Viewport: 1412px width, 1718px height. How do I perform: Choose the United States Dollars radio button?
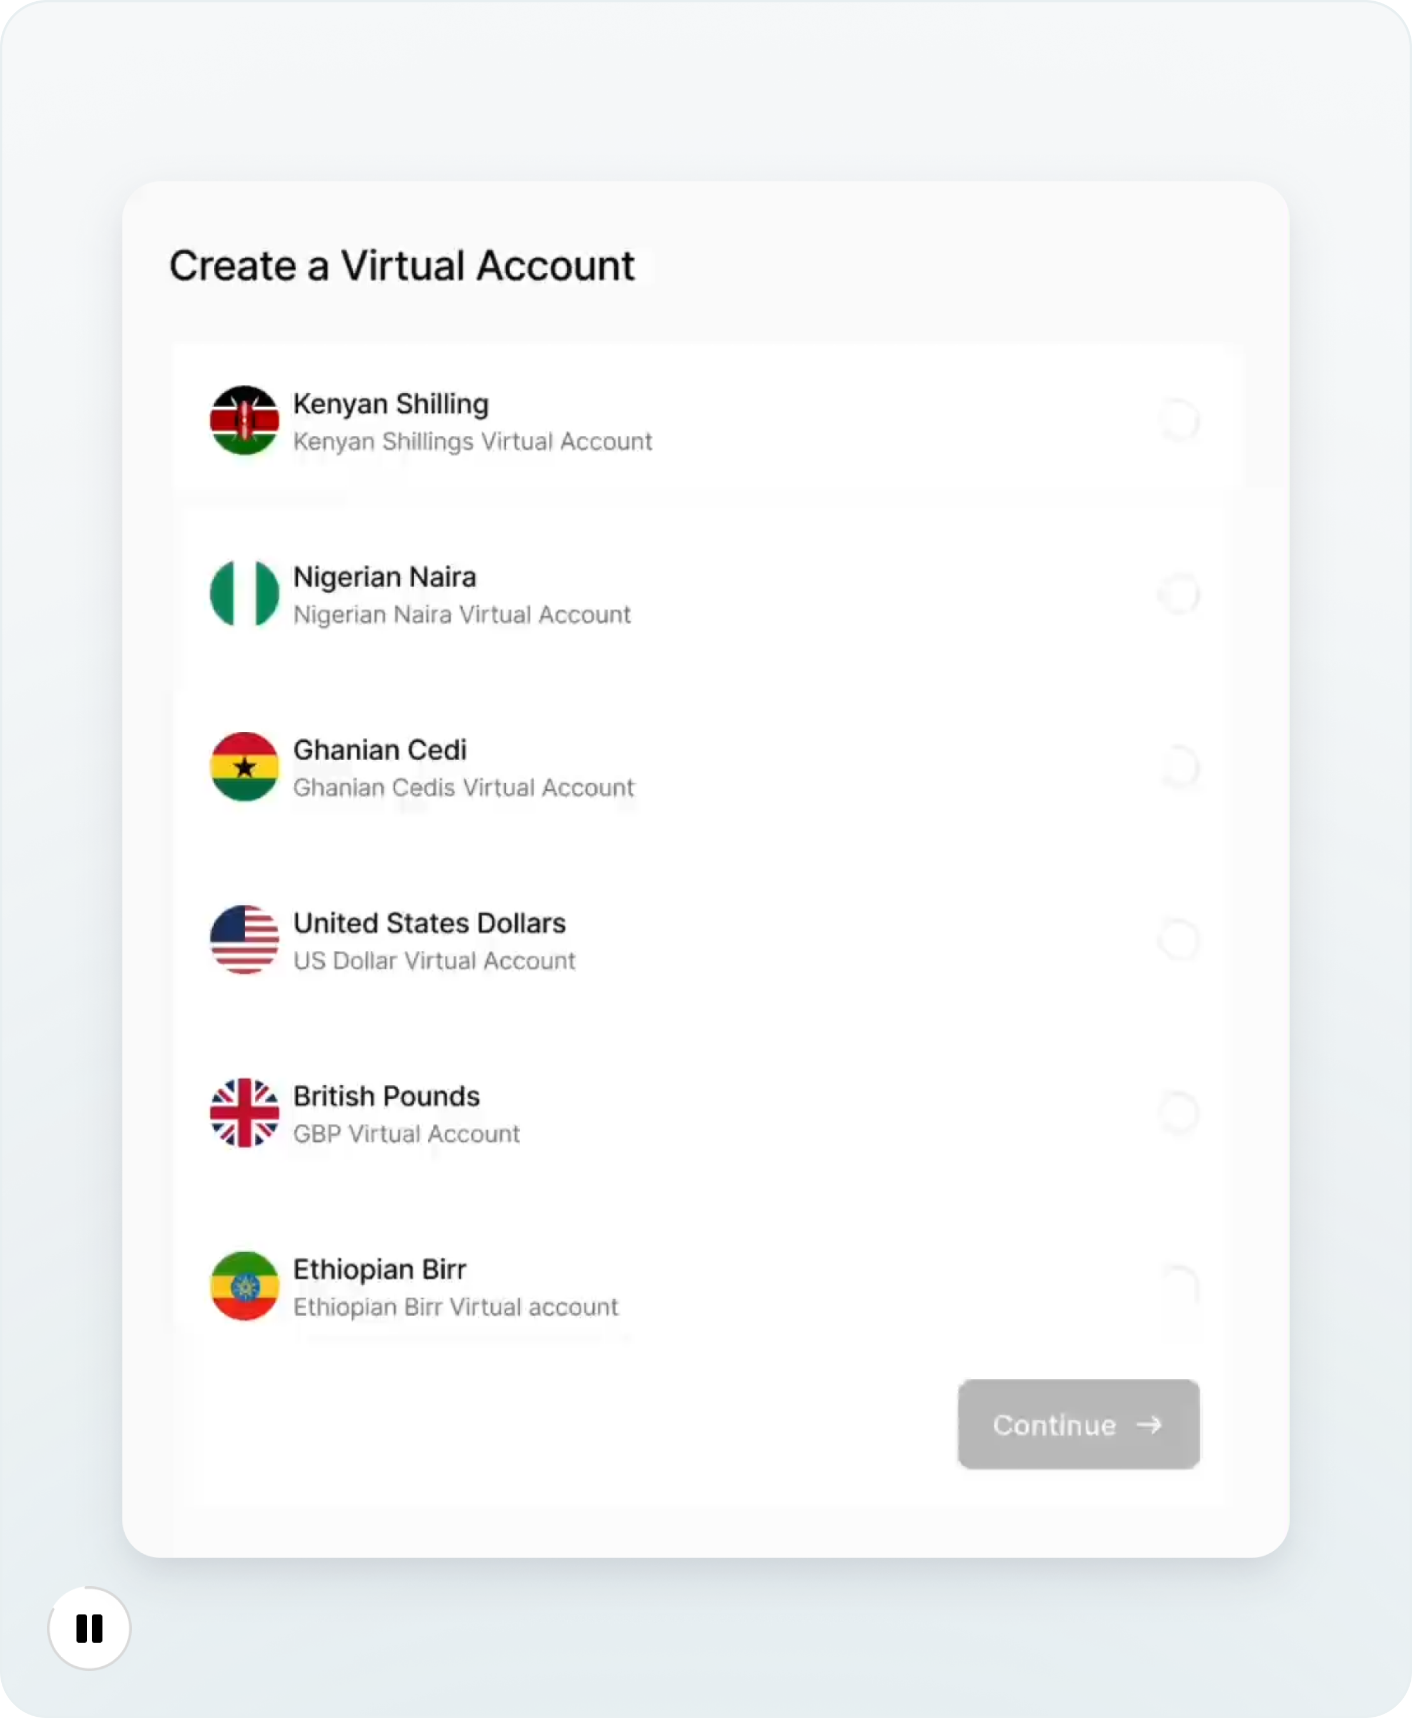click(1180, 940)
